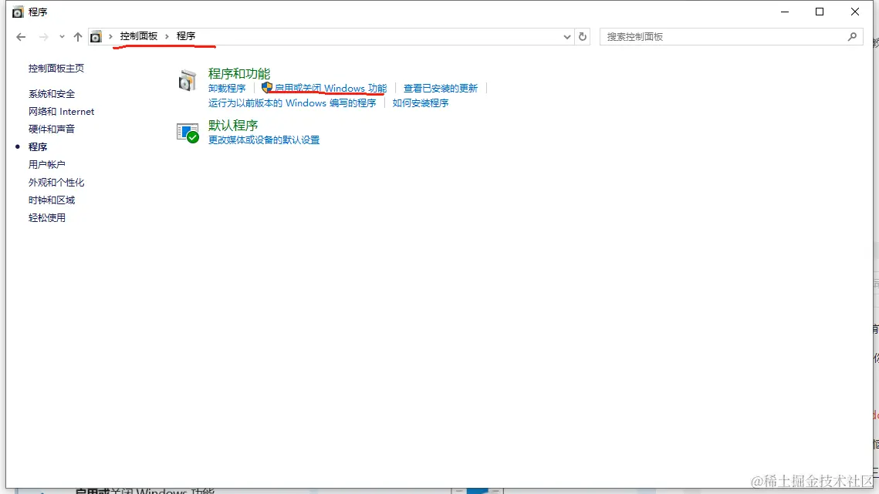This screenshot has height=494, width=879.
Task: Click the Control Panel icon in address bar
Action: click(96, 37)
